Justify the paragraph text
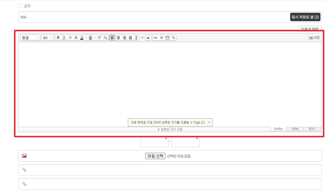Screen dimensions: 327x192 point(130,38)
